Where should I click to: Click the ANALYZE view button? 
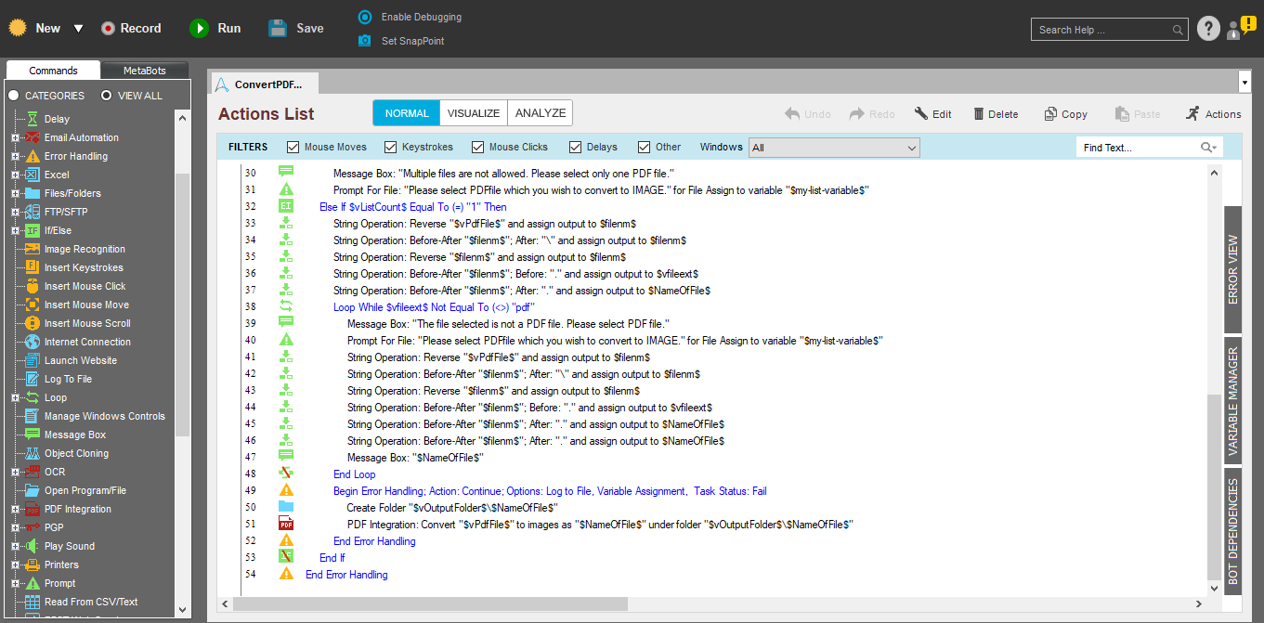click(540, 113)
